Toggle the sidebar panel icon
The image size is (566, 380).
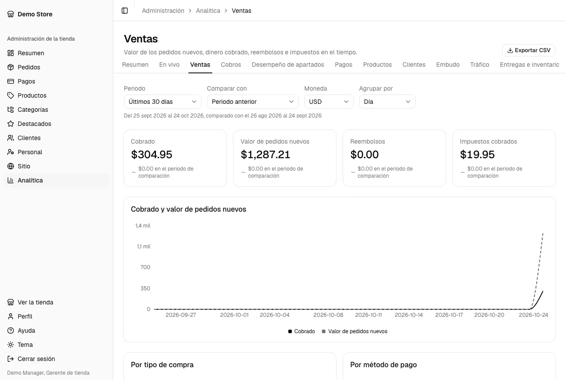pyautogui.click(x=125, y=11)
